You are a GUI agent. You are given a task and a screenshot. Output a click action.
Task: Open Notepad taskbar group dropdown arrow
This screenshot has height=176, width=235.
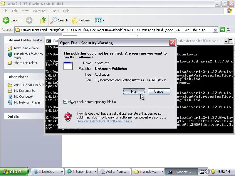click(x=62, y=172)
